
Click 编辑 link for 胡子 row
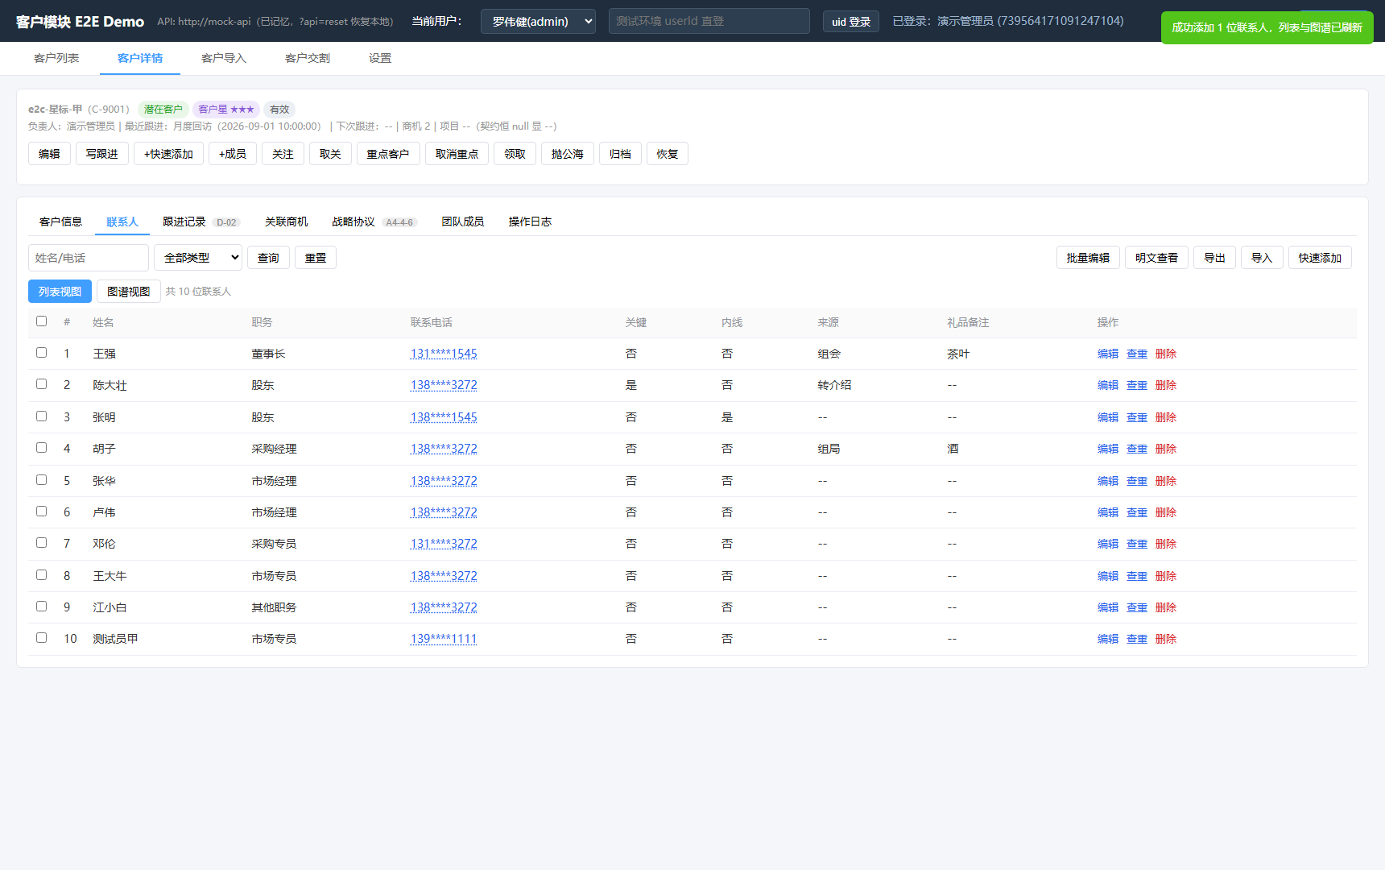[x=1108, y=449]
